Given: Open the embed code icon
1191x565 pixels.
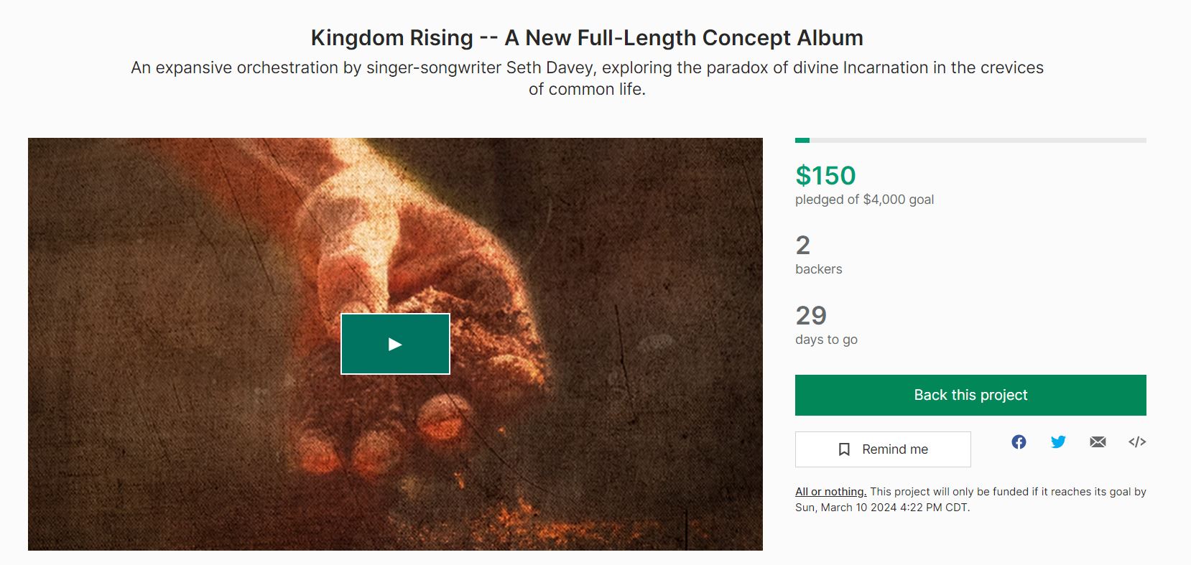Looking at the screenshot, I should [1137, 442].
